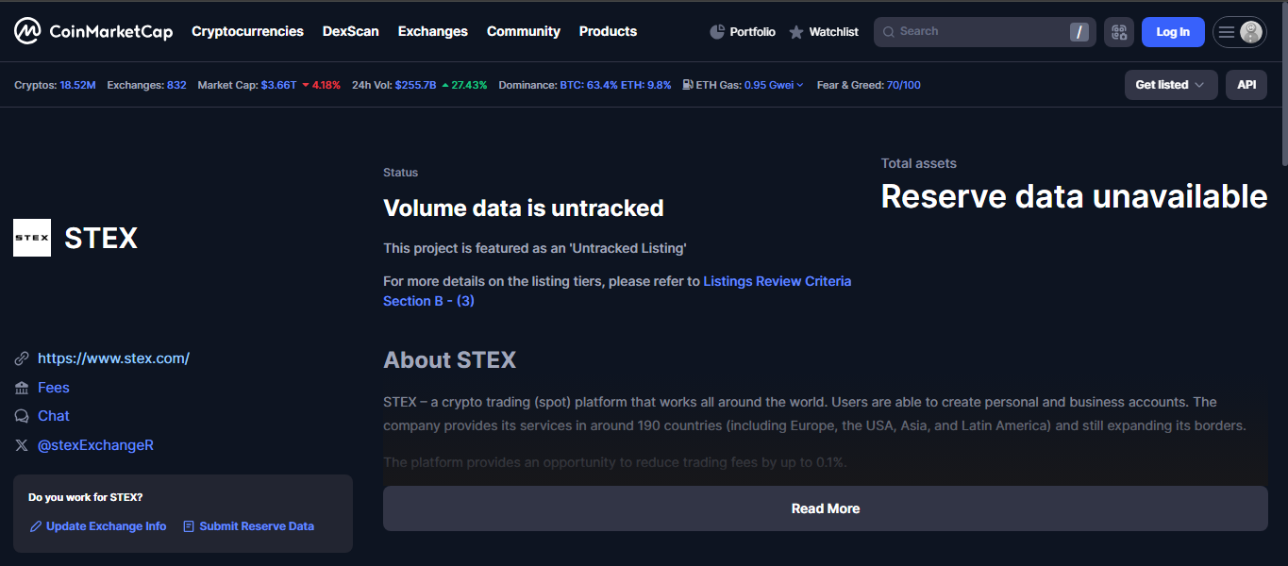Image resolution: width=1288 pixels, height=566 pixels.
Task: Click the Submit Reserve Data link
Action: 257,526
